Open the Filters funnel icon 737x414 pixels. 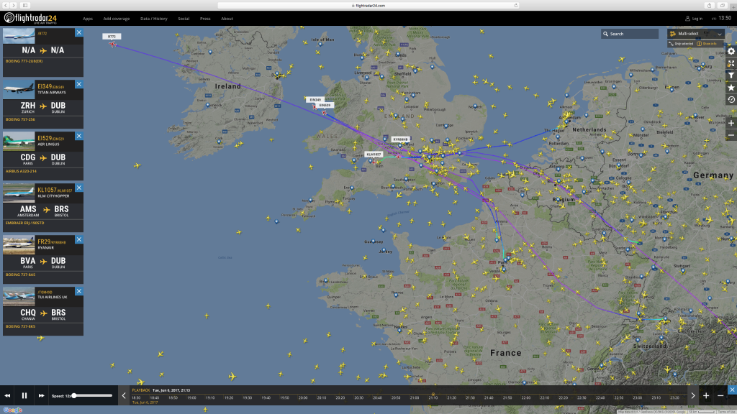(x=731, y=75)
